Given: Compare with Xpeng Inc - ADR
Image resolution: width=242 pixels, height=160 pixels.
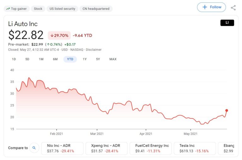Looking at the screenshot, I should (106, 148).
